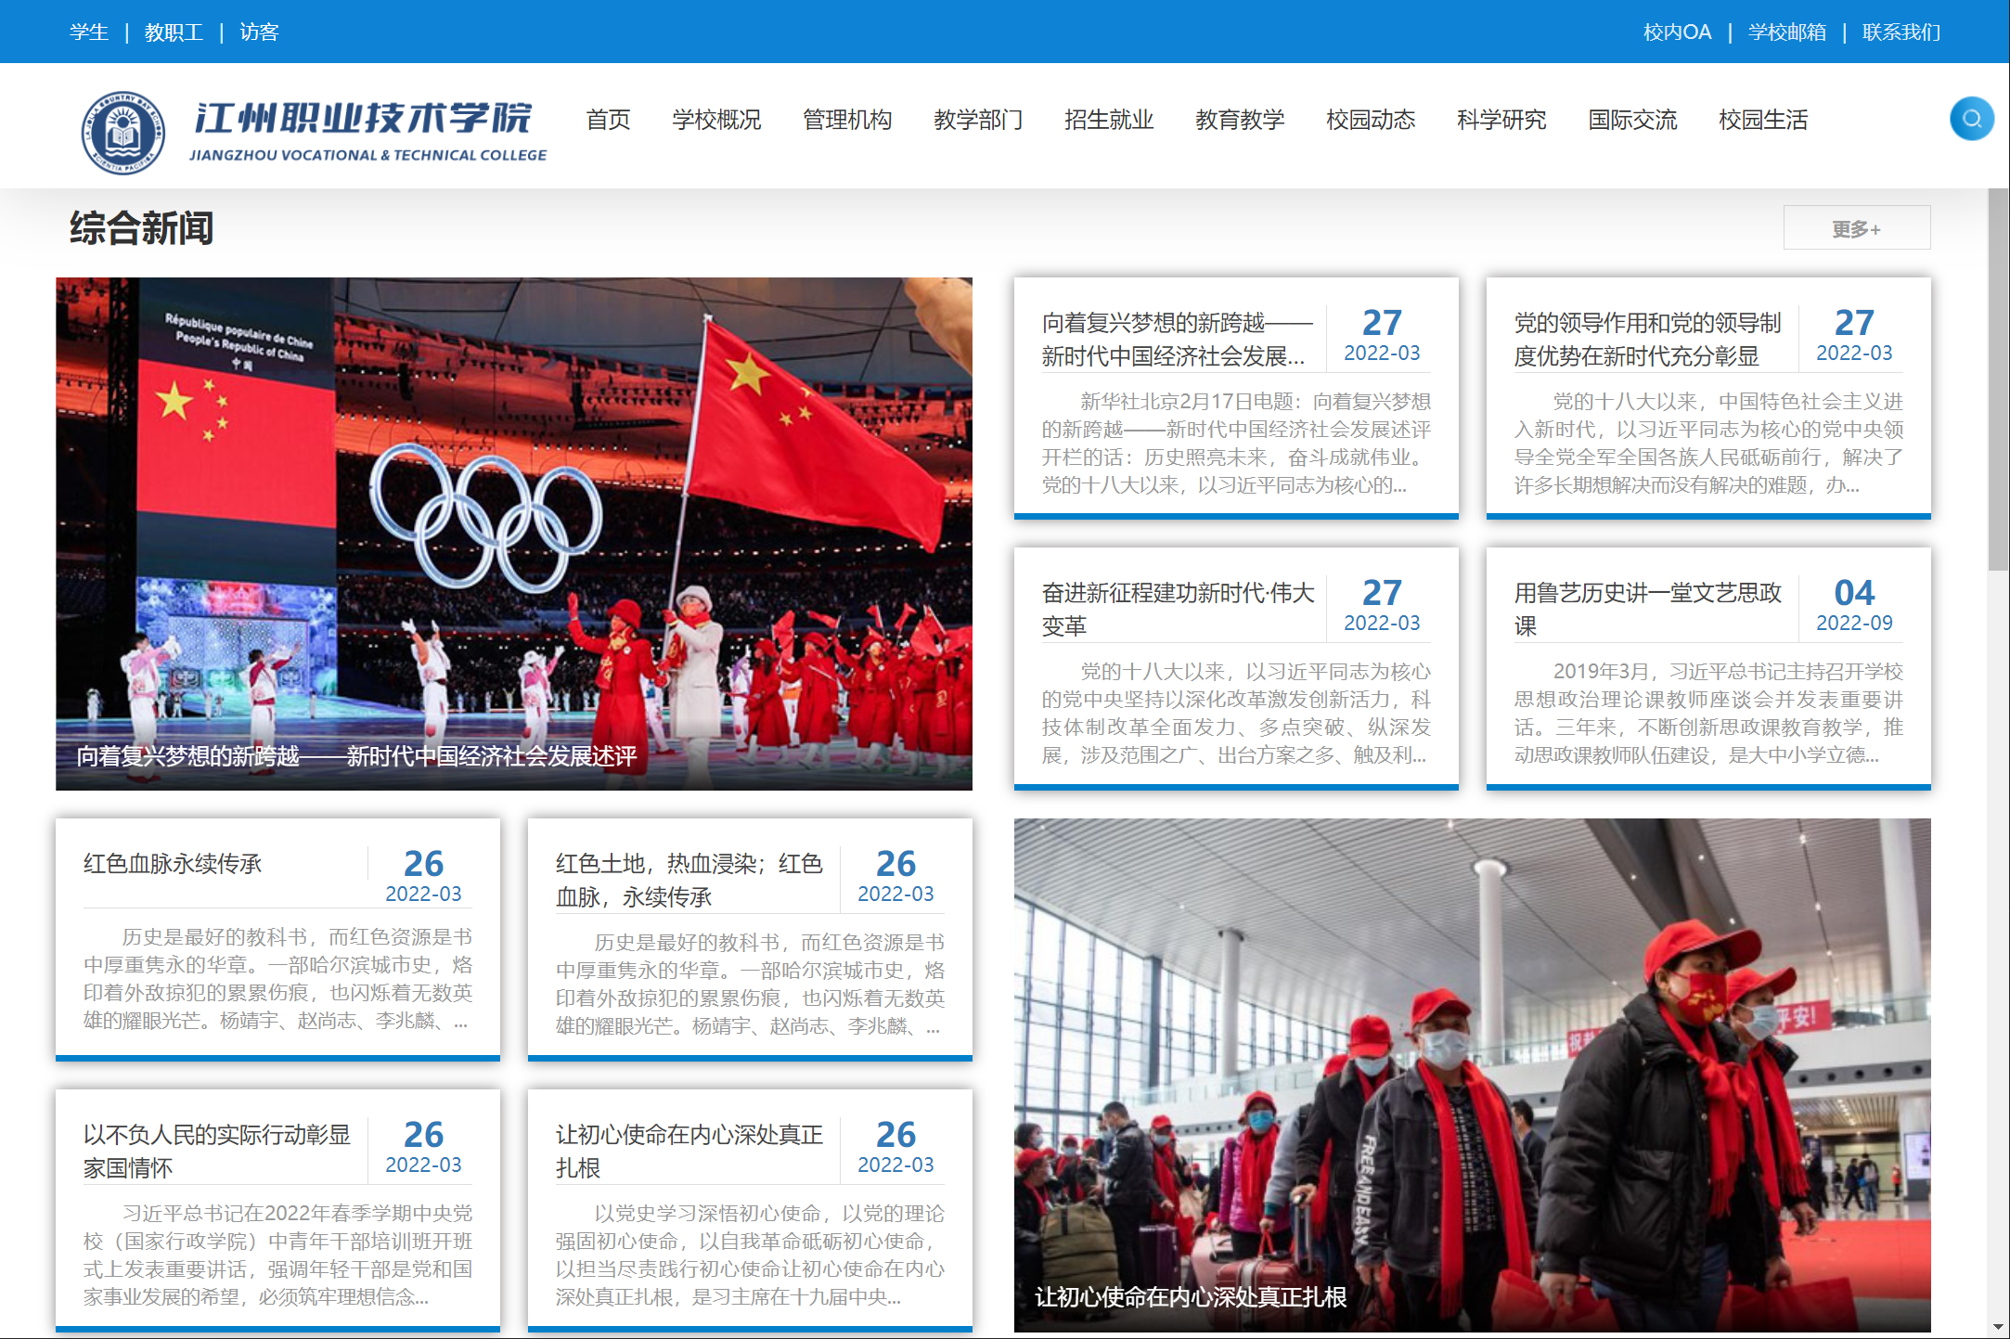This screenshot has height=1339, width=2010.
Task: Open article 以不负人民的实际行动彰显家国情怀
Action: tap(216, 1151)
